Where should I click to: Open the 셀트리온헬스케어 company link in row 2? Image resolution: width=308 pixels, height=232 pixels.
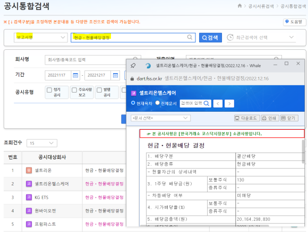tap(52, 184)
